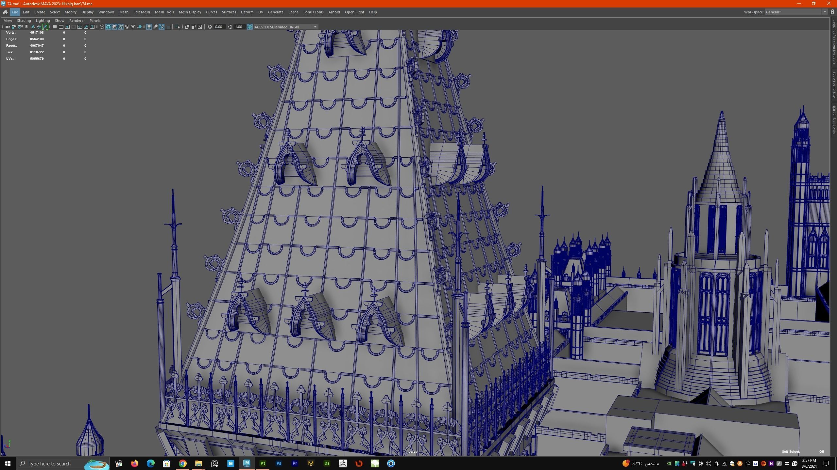
Task: Toggle the viewport Grid display
Action: pos(55,27)
